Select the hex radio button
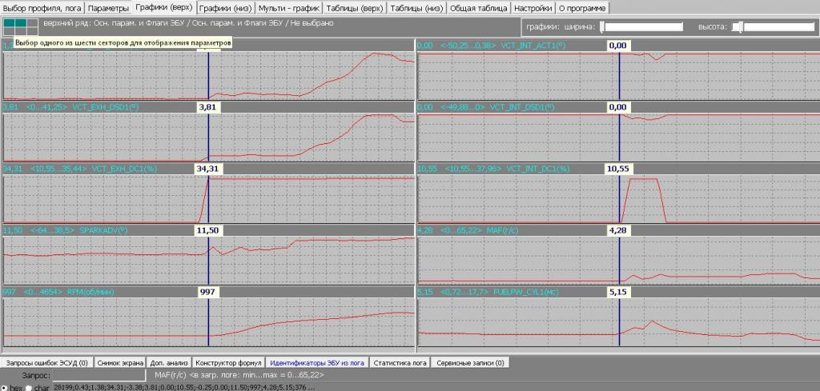The image size is (820, 391). 4,388
